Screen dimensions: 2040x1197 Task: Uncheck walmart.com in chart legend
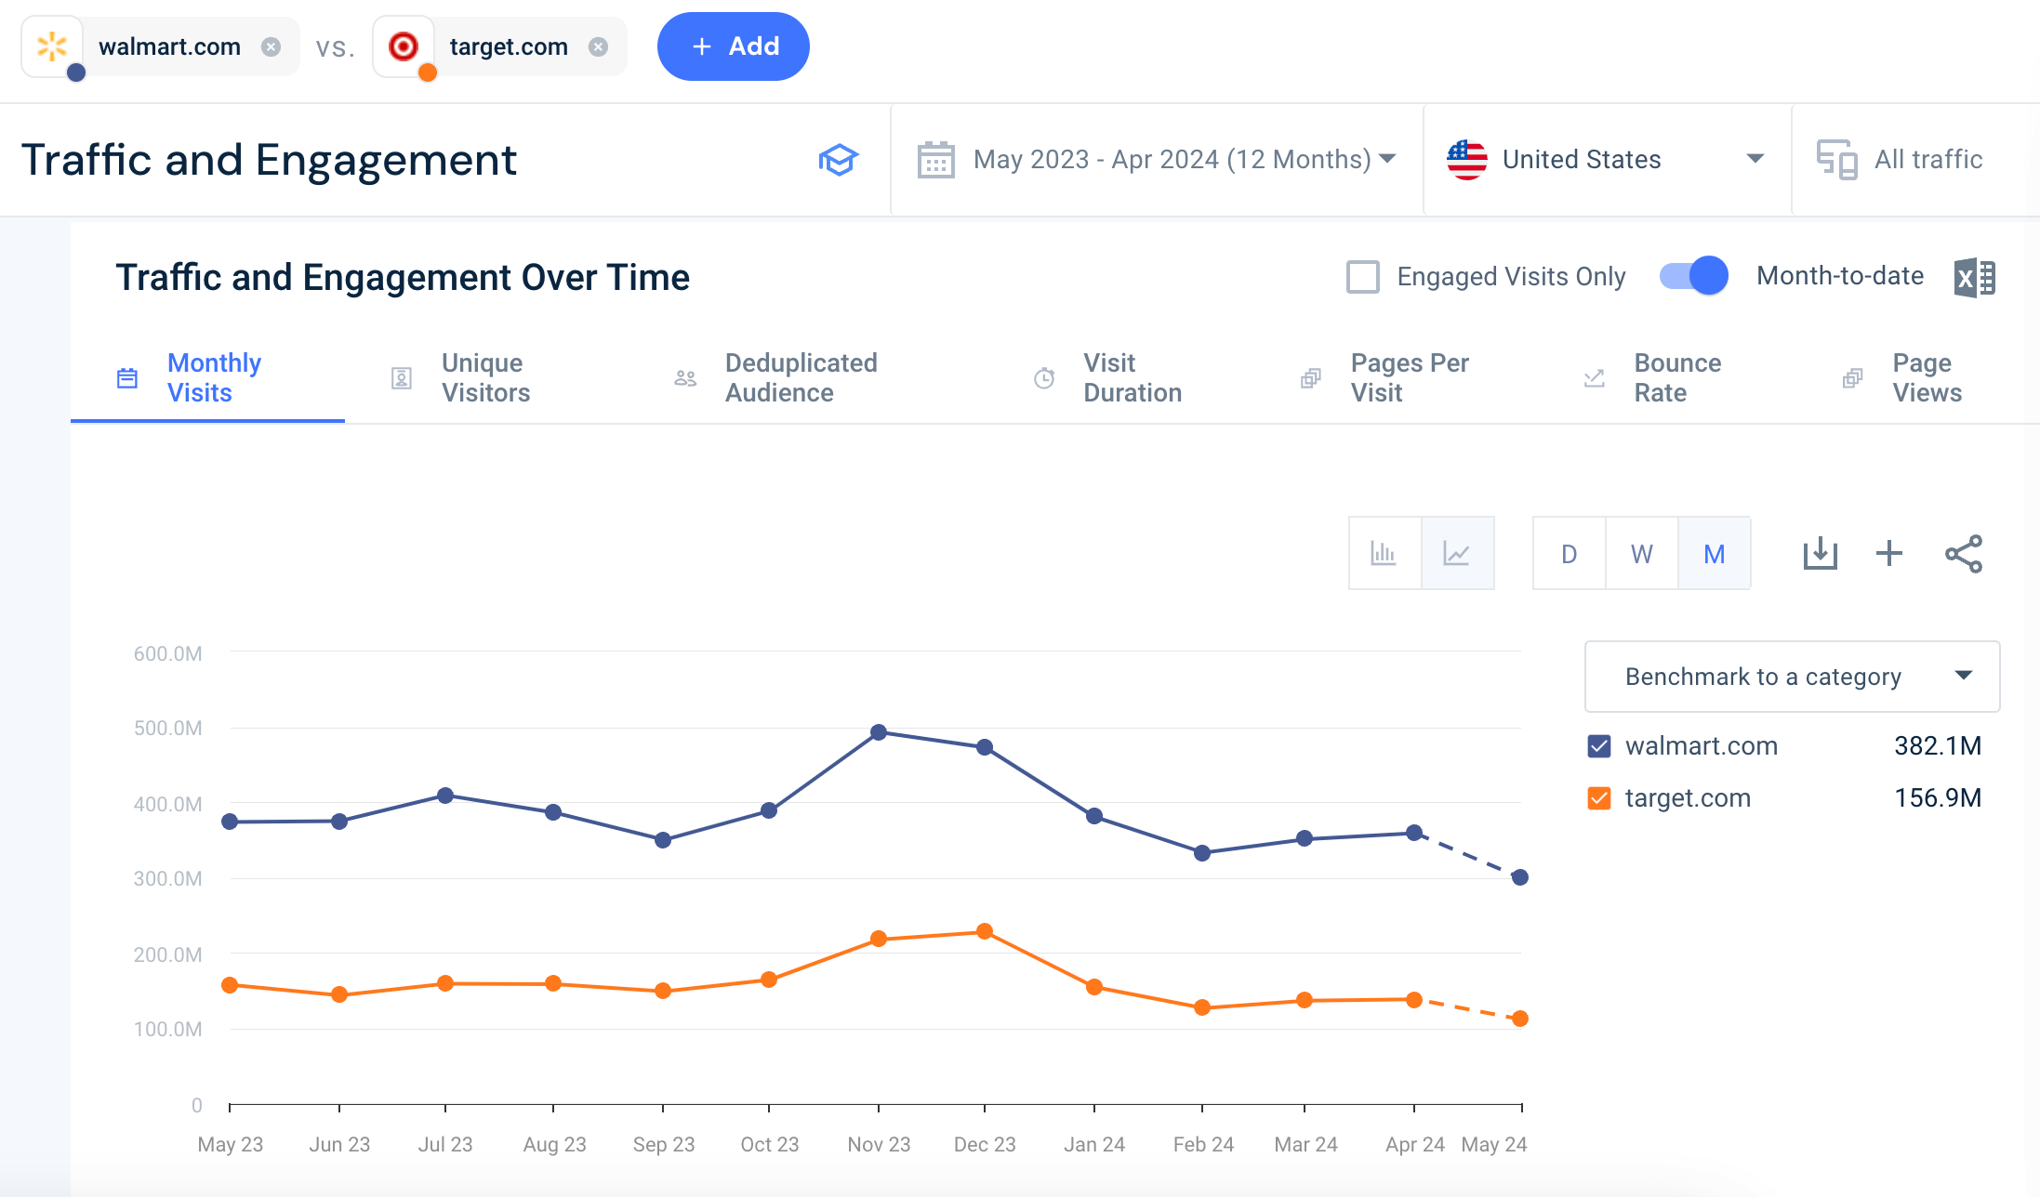click(x=1598, y=746)
